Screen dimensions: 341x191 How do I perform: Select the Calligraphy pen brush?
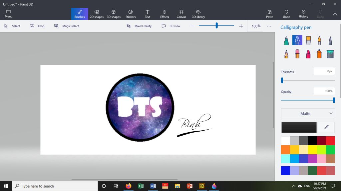[x=297, y=40]
